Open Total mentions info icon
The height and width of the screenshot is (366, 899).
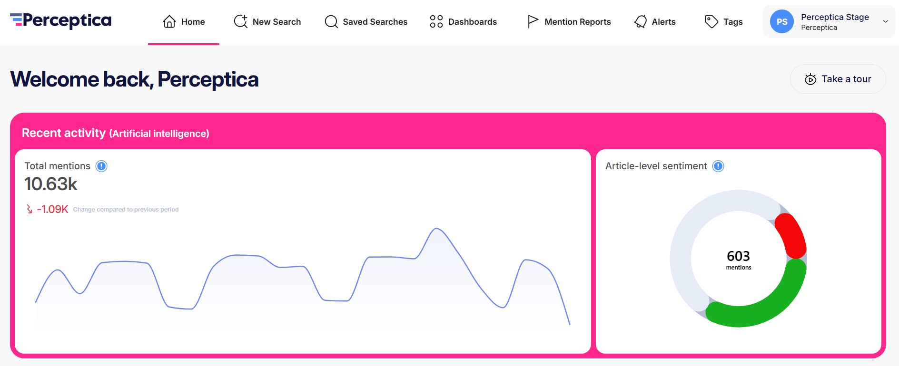tap(101, 166)
